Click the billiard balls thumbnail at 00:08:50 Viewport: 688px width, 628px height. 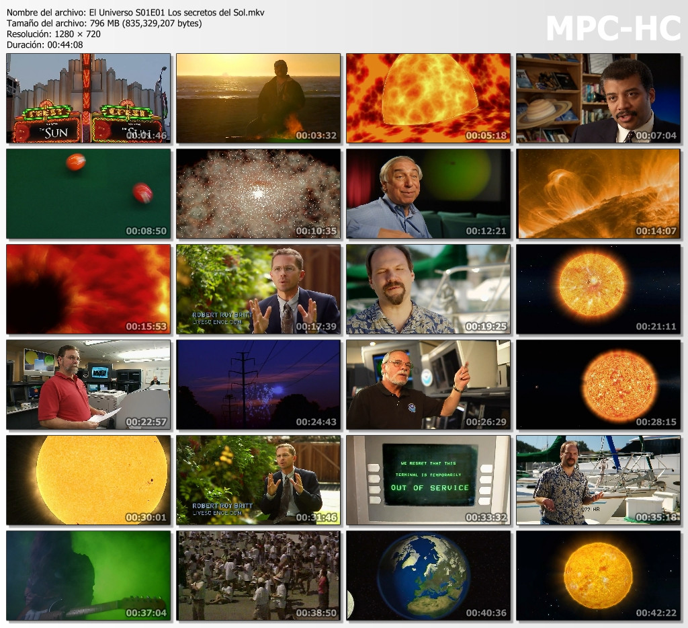tap(88, 194)
